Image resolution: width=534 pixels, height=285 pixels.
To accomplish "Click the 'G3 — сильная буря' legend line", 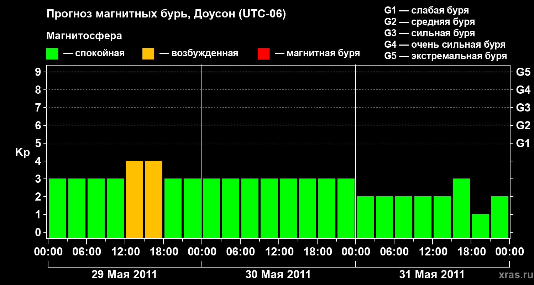I will [x=429, y=33].
